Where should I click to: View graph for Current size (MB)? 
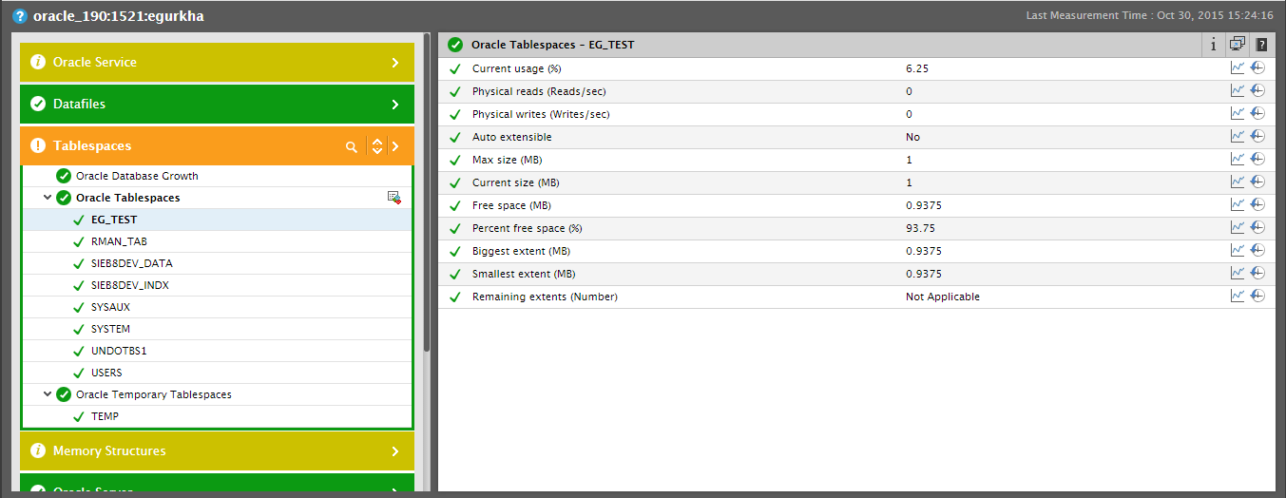[x=1237, y=182]
